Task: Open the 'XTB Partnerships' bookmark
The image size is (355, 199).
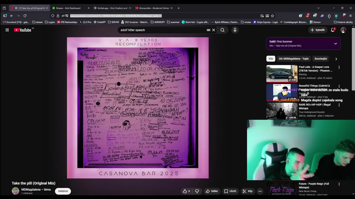Action: tap(67, 22)
